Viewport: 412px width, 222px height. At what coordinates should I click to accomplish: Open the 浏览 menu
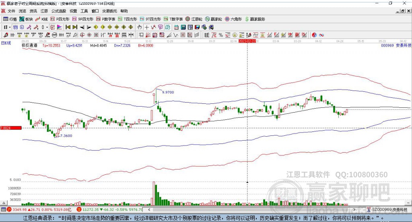pos(23,11)
